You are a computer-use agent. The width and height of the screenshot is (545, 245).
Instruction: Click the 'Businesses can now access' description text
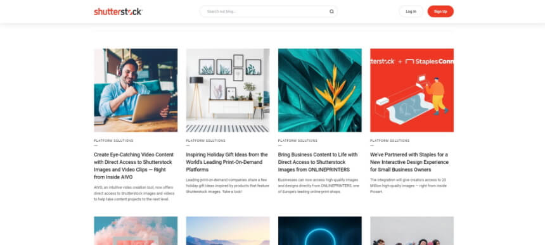point(318,185)
